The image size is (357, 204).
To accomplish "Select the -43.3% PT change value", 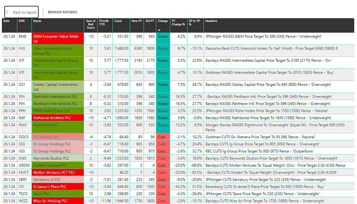I will tap(180, 186).
